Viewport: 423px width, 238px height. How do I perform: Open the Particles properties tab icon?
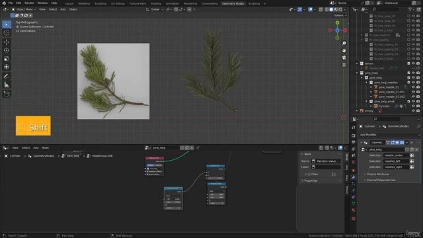[354, 184]
